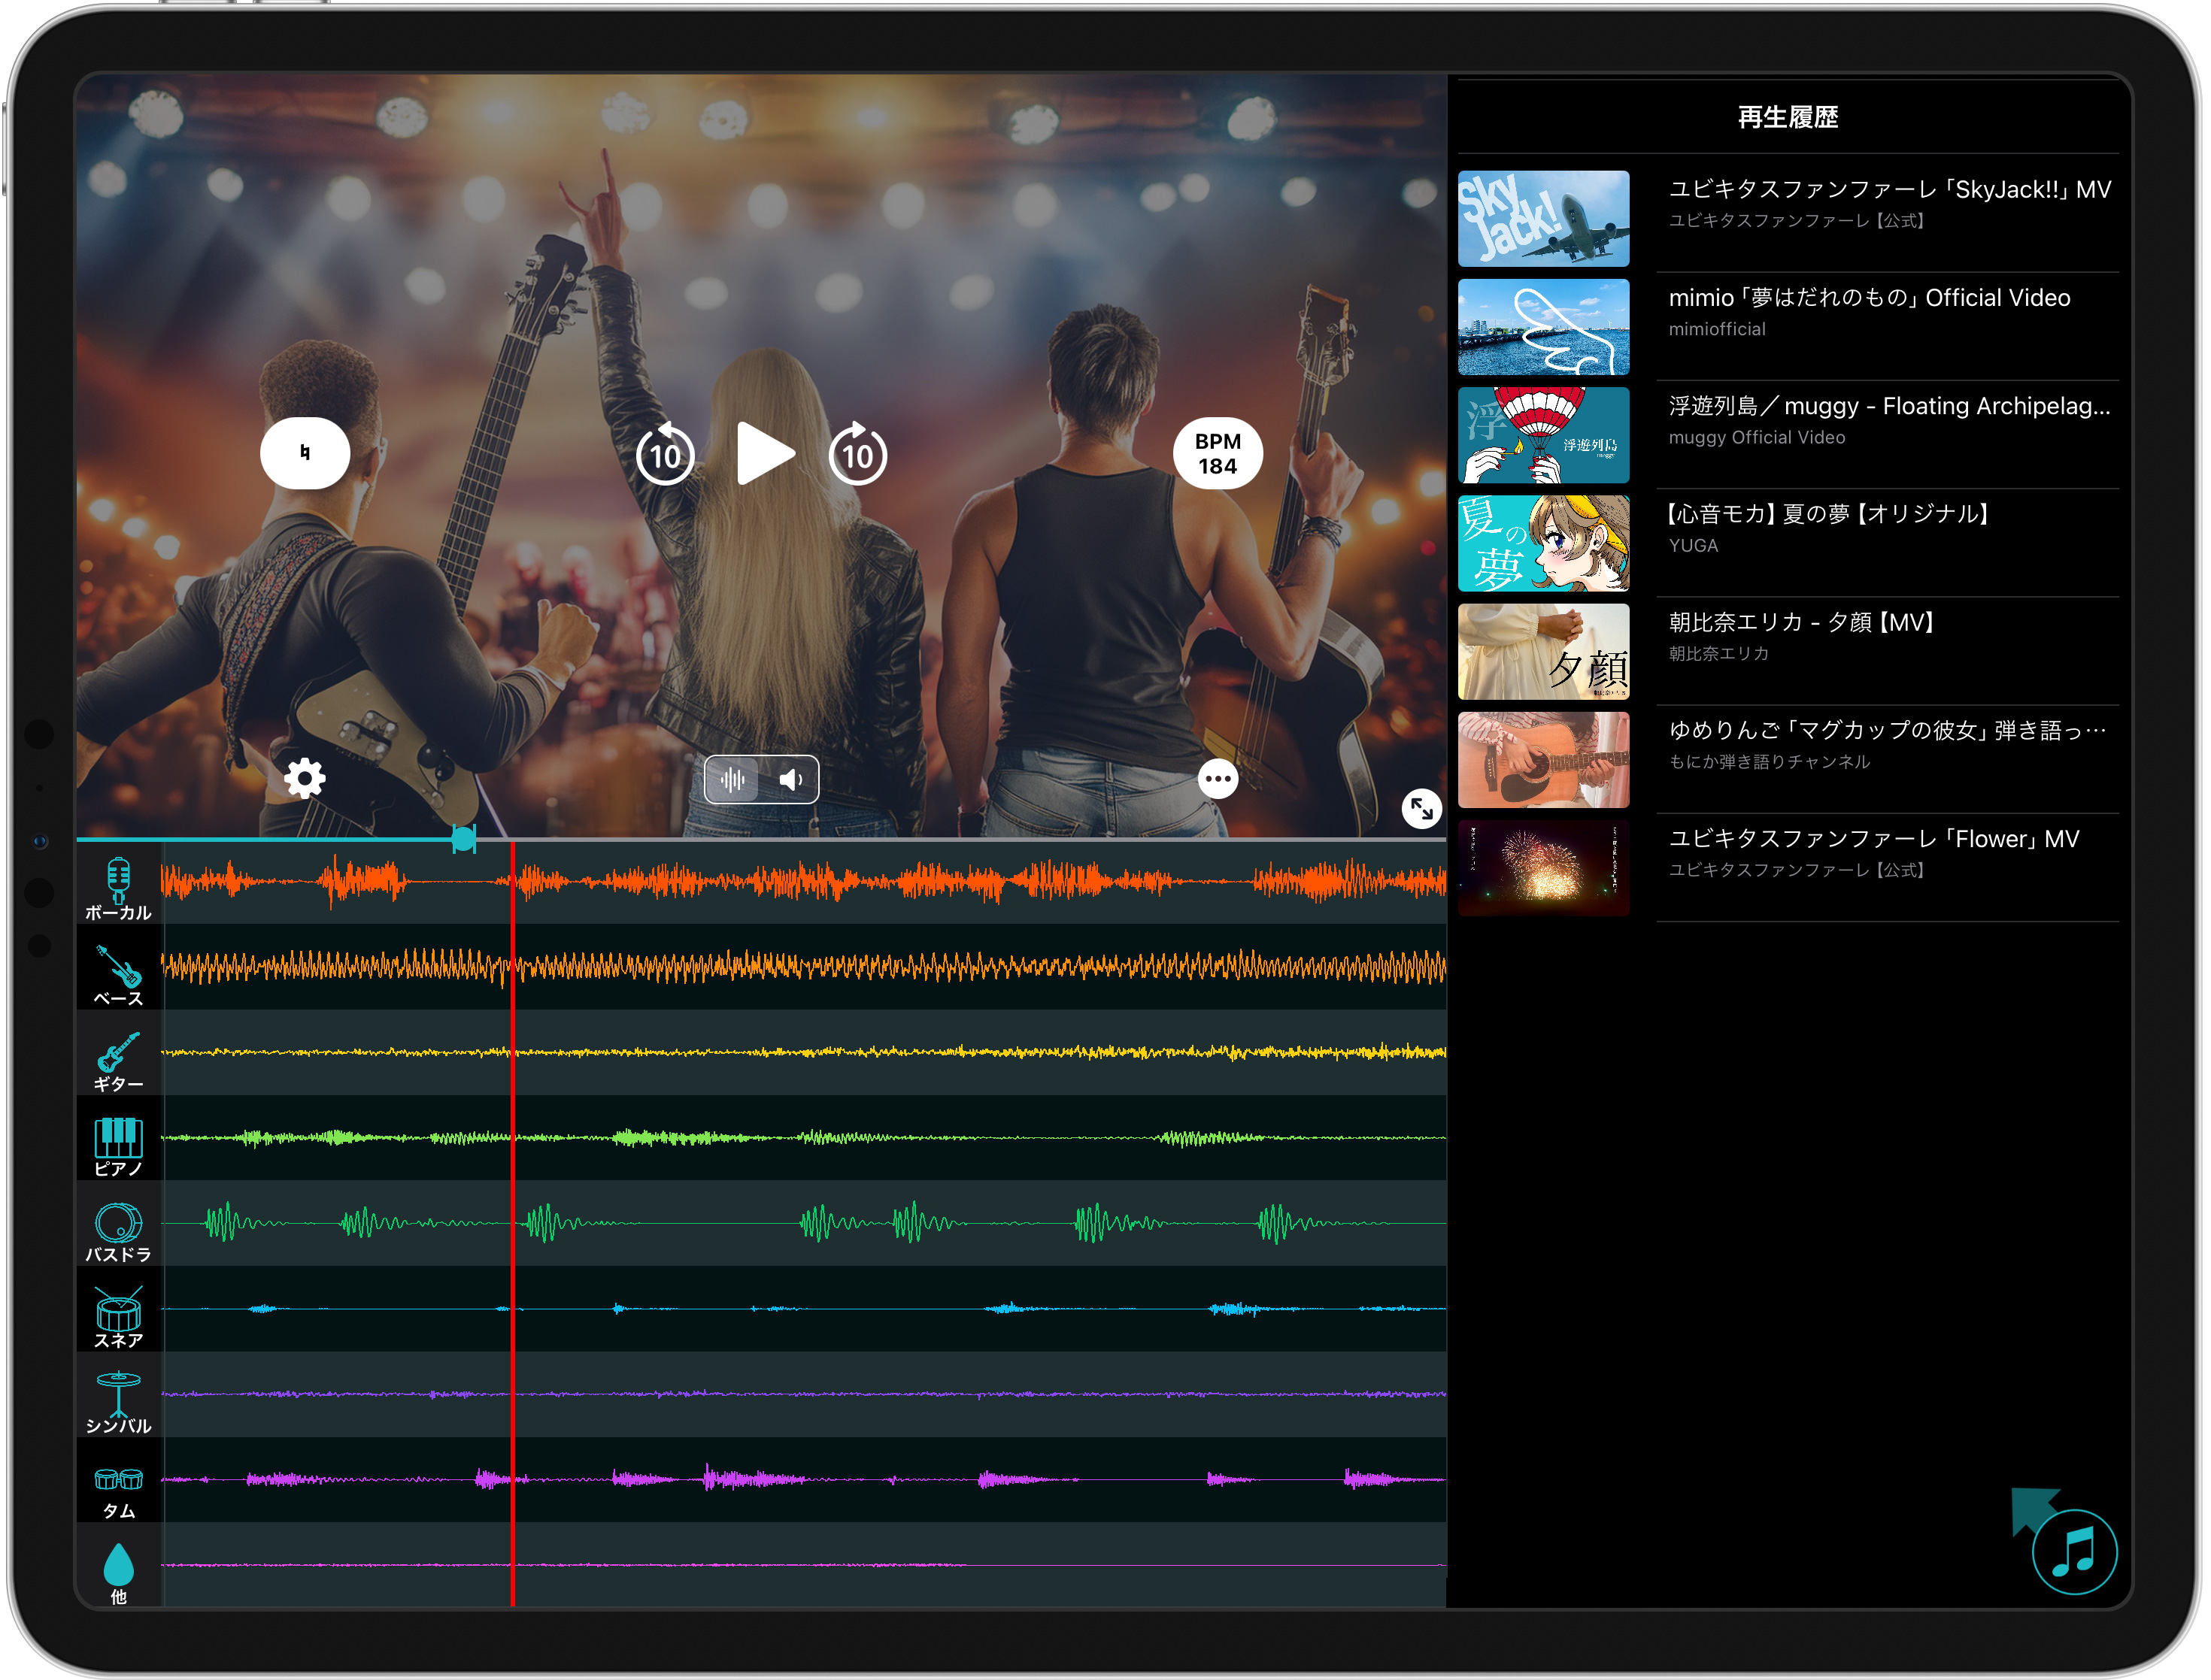Select the tom drums track icon
The image size is (2211, 1680).
[x=118, y=1479]
